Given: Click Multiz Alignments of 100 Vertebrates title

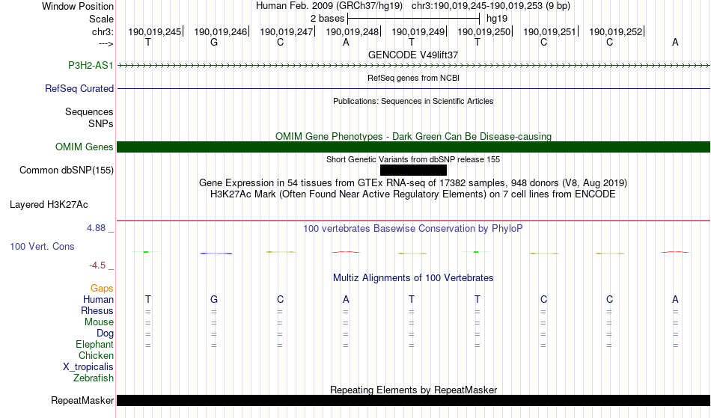Looking at the screenshot, I should (413, 278).
